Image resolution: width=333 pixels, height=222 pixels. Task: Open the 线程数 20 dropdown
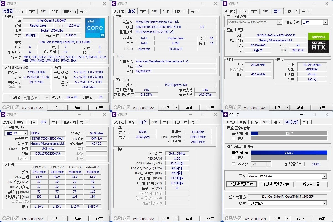pos(269,164)
